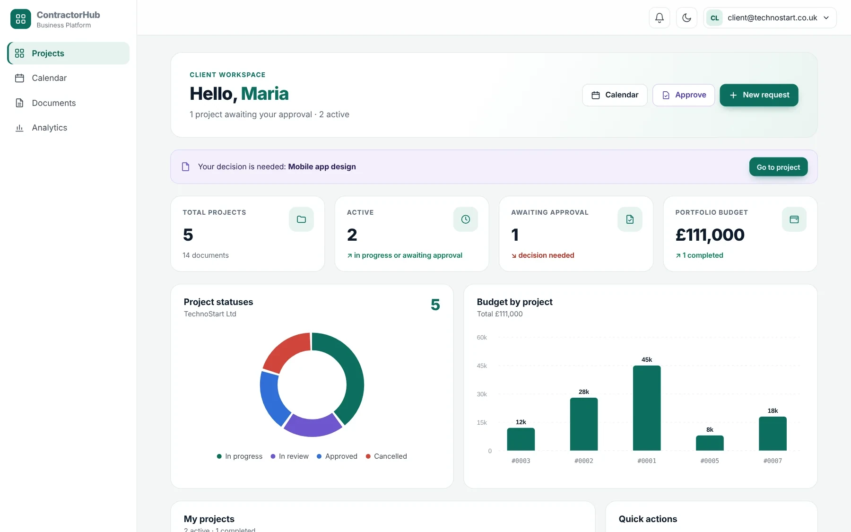Click the 'Mobile app design' project name
This screenshot has width=851, height=532.
coord(322,167)
